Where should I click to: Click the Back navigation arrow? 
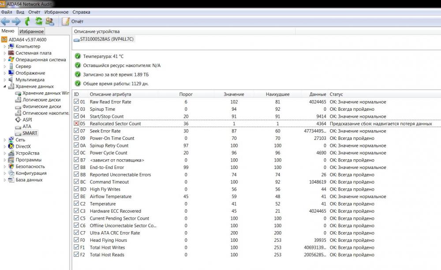(5, 21)
